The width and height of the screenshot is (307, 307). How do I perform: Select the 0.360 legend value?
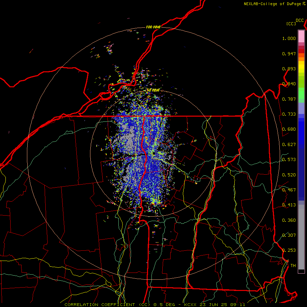pyautogui.click(x=289, y=220)
